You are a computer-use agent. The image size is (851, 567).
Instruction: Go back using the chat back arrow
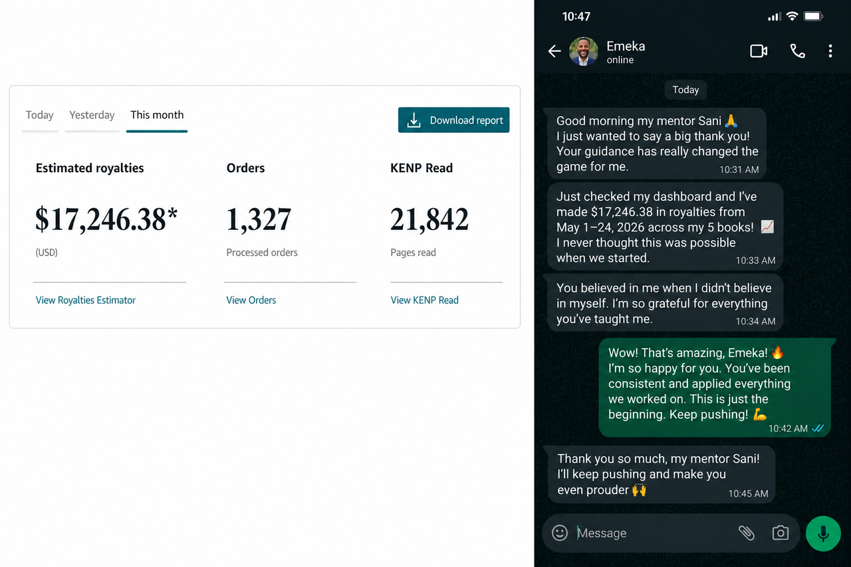coord(554,51)
